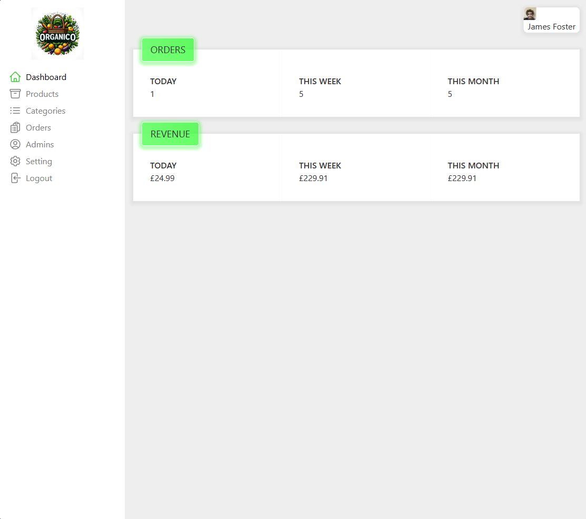Click the green ORDERS badge
Viewport: 586px width, 519px height.
point(168,50)
